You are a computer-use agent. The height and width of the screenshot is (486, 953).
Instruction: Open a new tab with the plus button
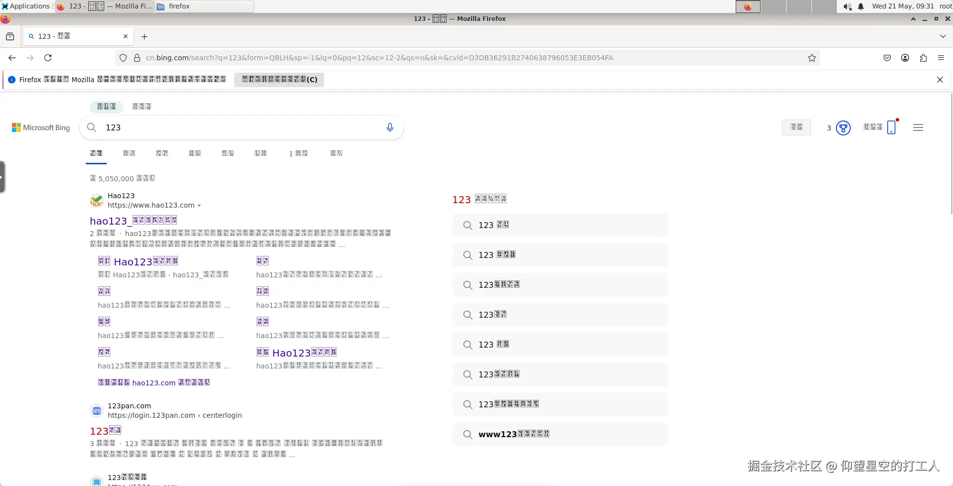144,36
